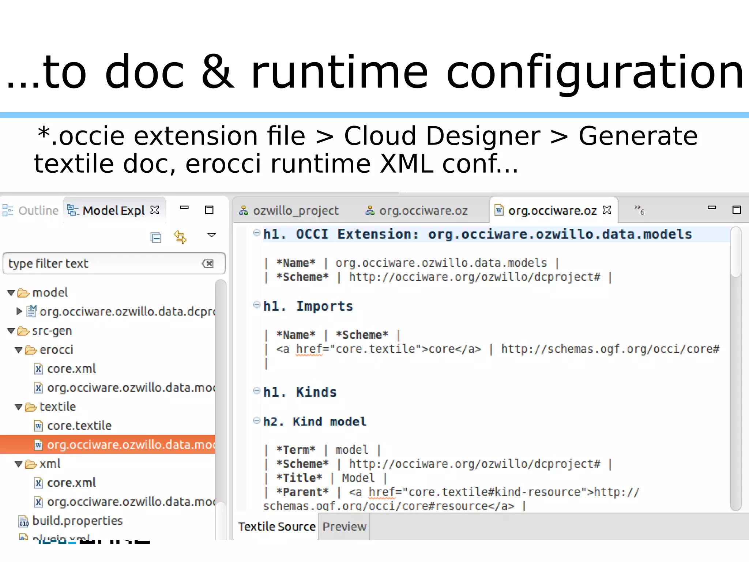Click the Collapse All icon
The height and width of the screenshot is (562, 749).
click(x=156, y=237)
